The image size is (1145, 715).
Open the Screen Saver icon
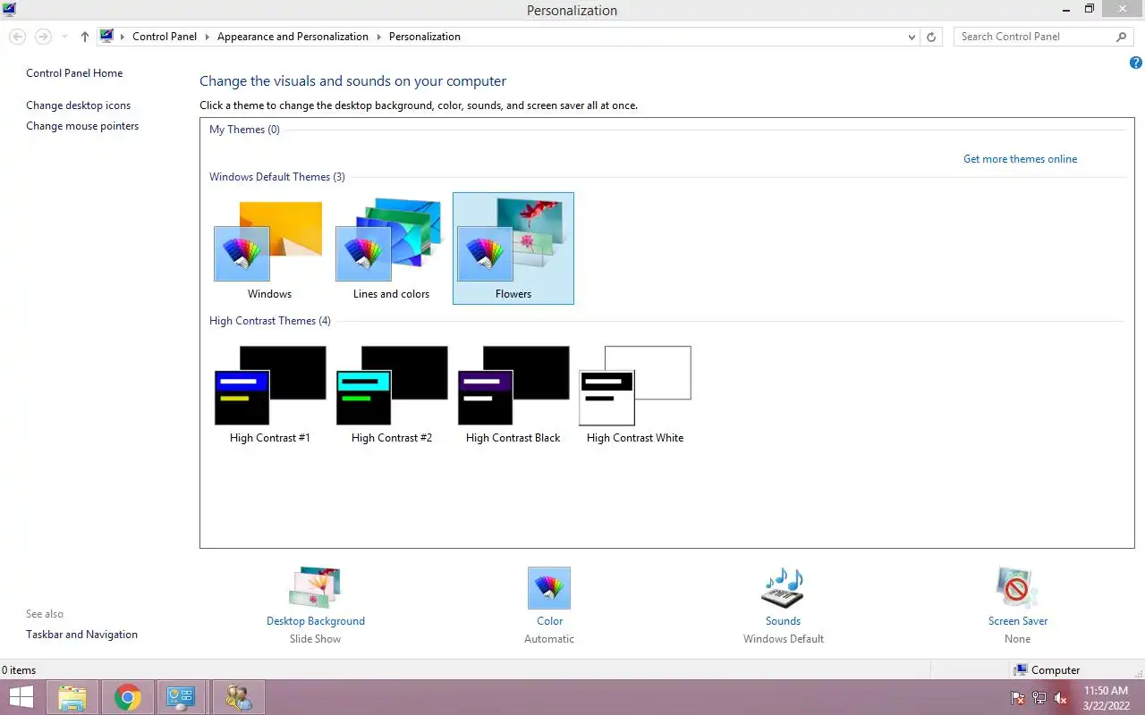pyautogui.click(x=1017, y=588)
